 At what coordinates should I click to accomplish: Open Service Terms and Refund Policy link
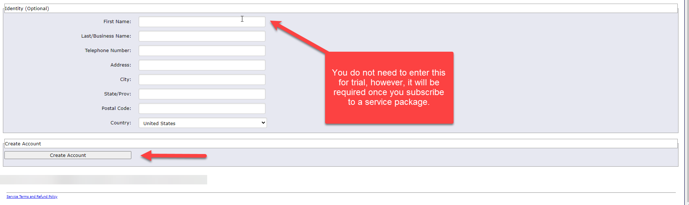pyautogui.click(x=32, y=197)
